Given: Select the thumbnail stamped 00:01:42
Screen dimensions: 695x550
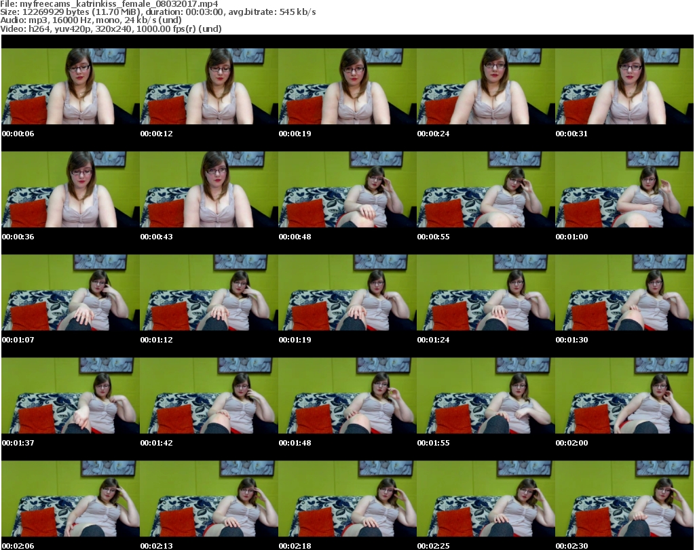Looking at the screenshot, I should [x=209, y=396].
